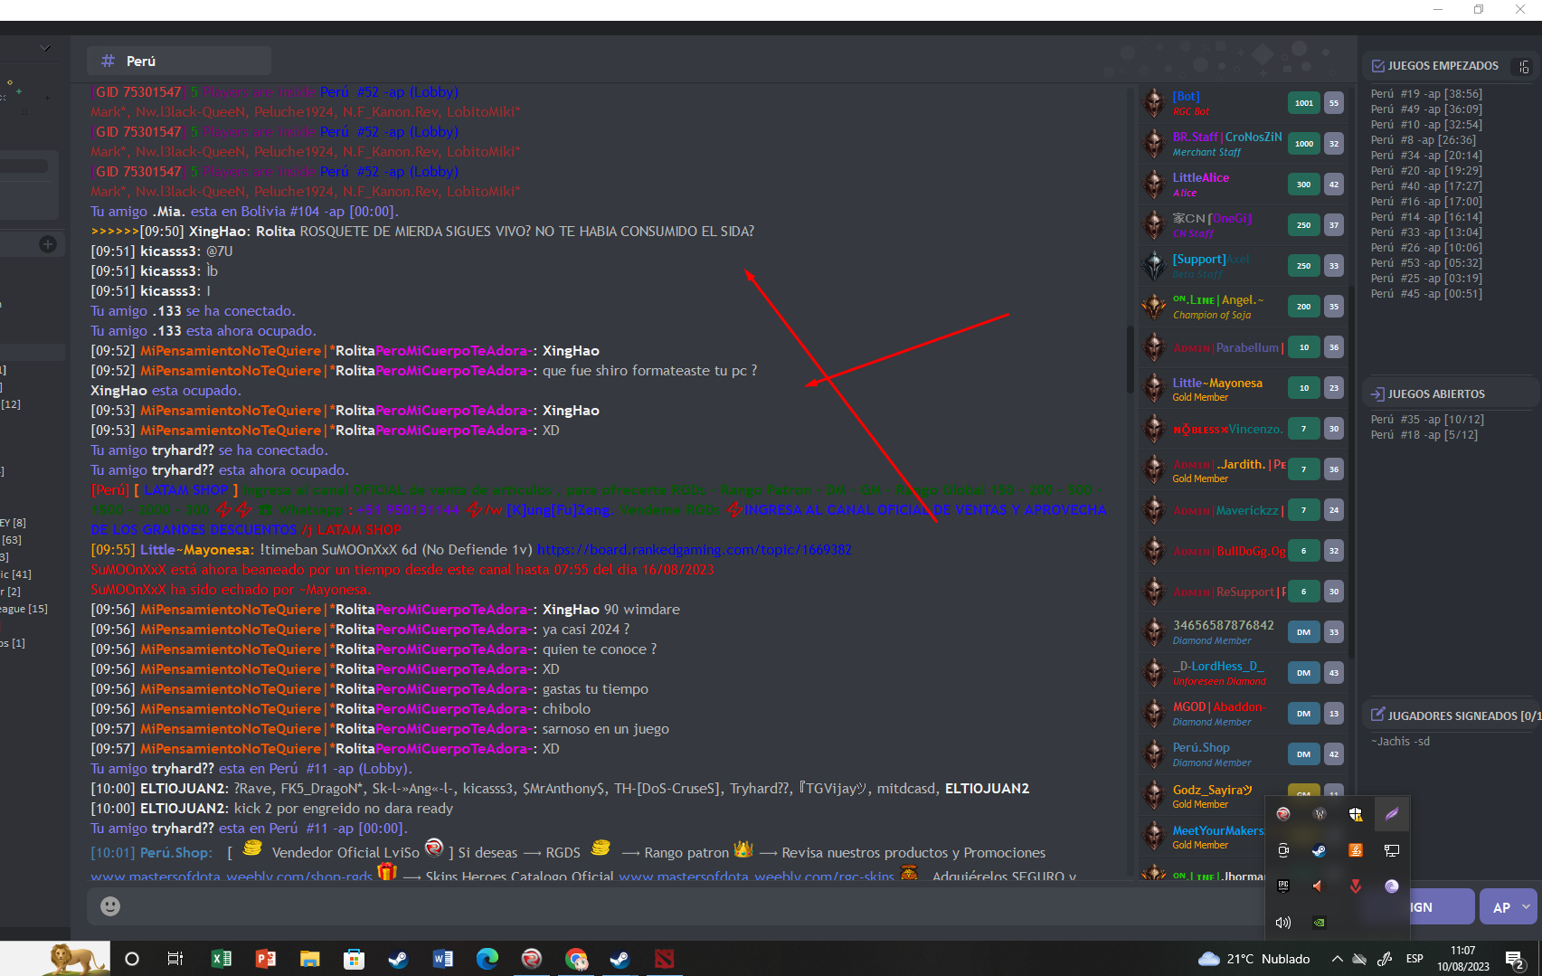Open BitTorrent icon in tray popup
Screen dimensions: 1542x976
pos(1392,886)
